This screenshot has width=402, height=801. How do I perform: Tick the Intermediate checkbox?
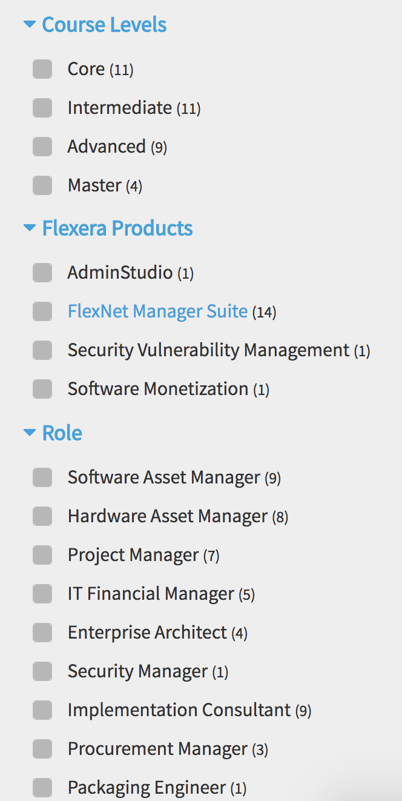[42, 108]
